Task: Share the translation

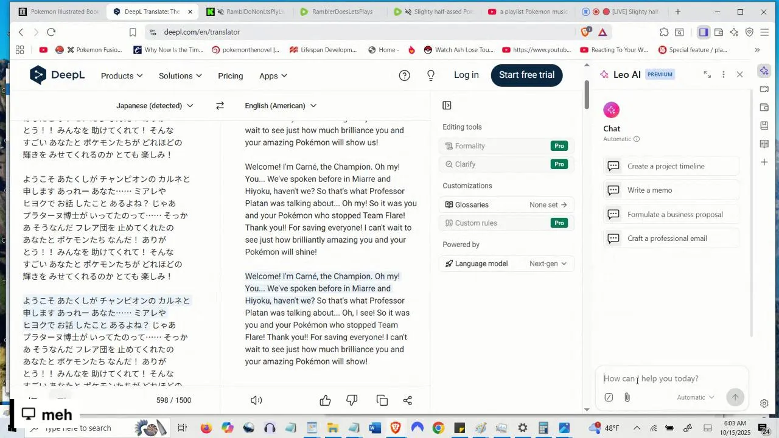Action: point(408,400)
